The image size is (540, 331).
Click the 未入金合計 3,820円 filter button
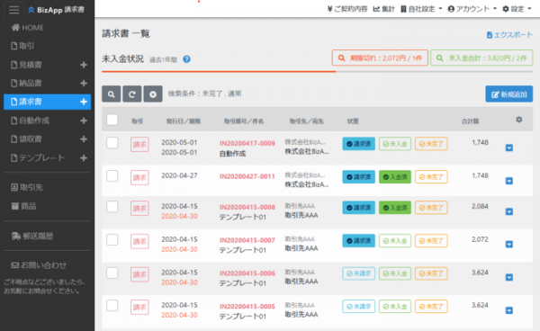pyautogui.click(x=481, y=58)
